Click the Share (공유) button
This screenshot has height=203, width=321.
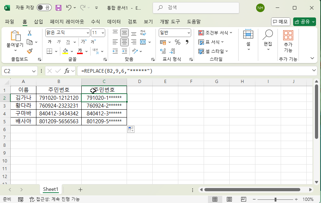pyautogui.click(x=305, y=22)
